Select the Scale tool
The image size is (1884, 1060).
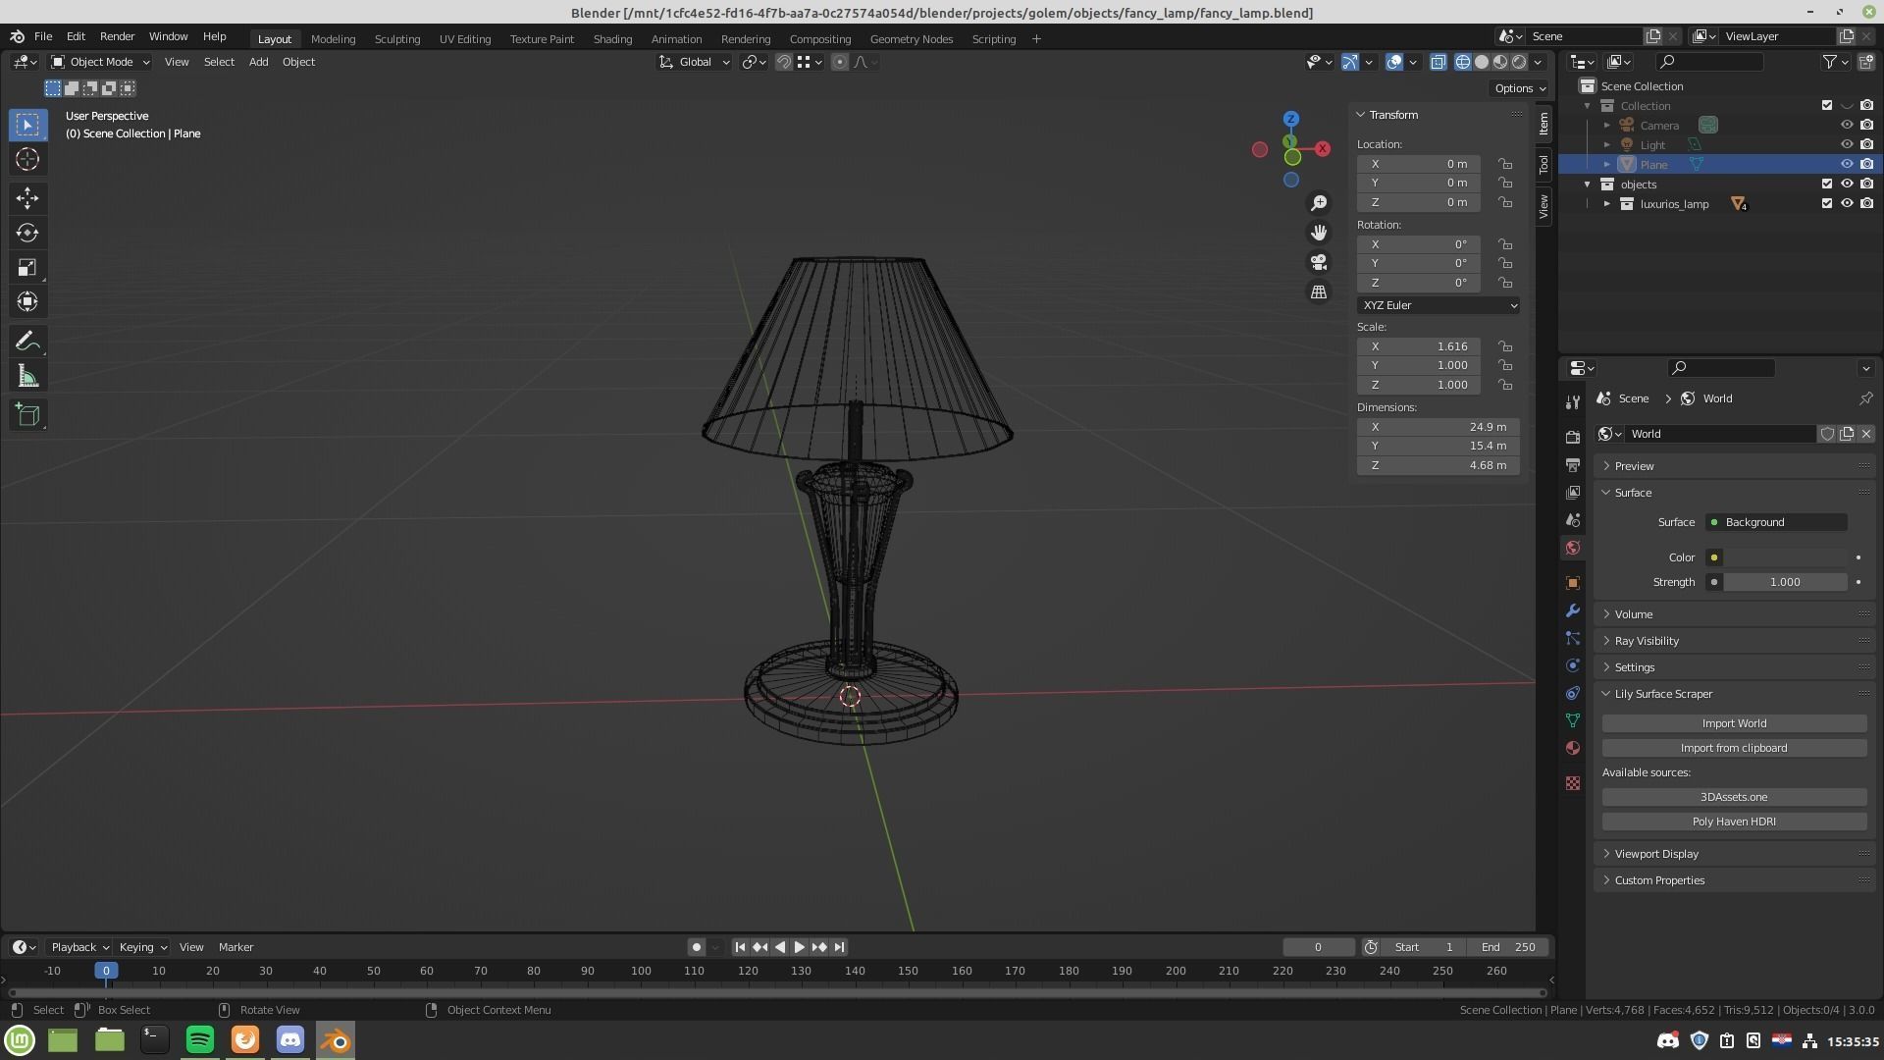pyautogui.click(x=27, y=267)
